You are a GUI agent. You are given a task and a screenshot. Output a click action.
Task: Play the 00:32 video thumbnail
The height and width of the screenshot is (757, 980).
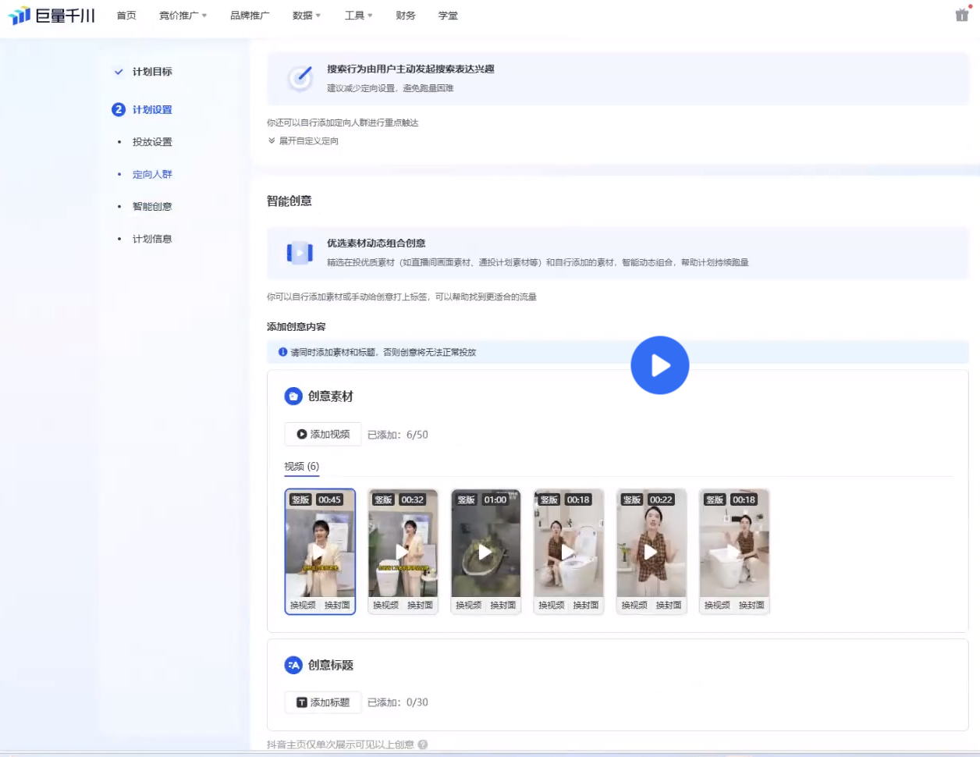pos(402,552)
